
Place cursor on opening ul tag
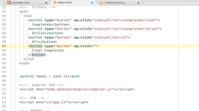[x=24, y=12]
